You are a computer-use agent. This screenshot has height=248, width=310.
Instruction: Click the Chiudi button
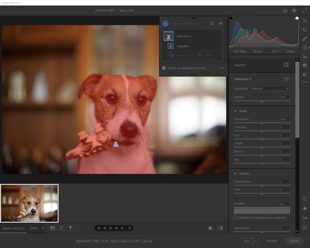click(x=294, y=241)
